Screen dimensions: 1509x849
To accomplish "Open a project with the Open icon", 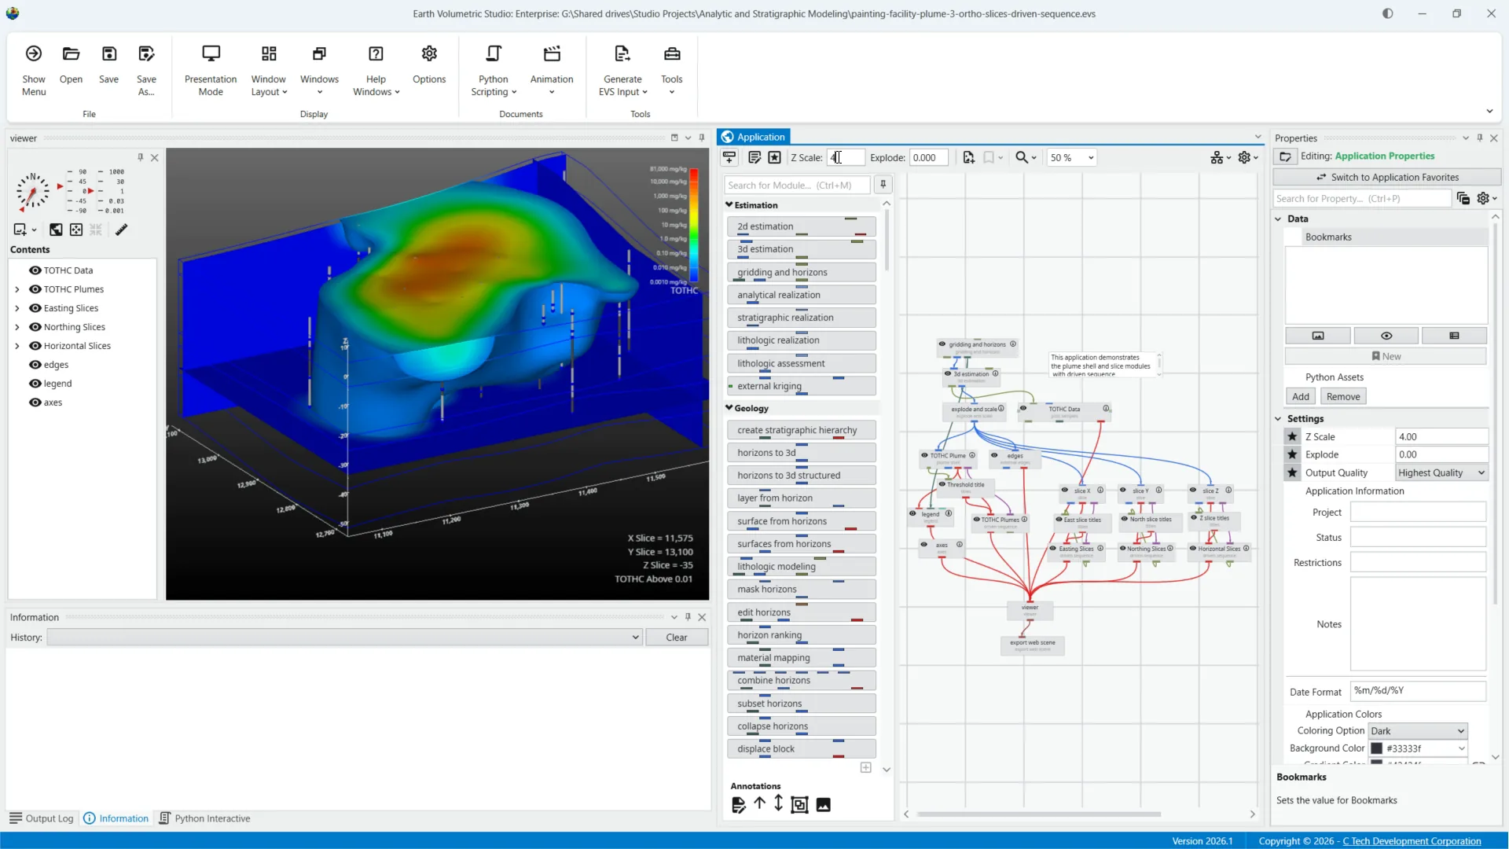I will point(71,64).
